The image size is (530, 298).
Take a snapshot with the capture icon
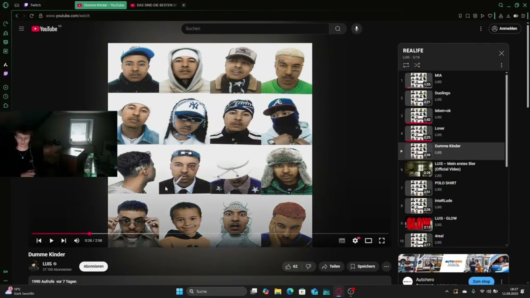pos(467,16)
